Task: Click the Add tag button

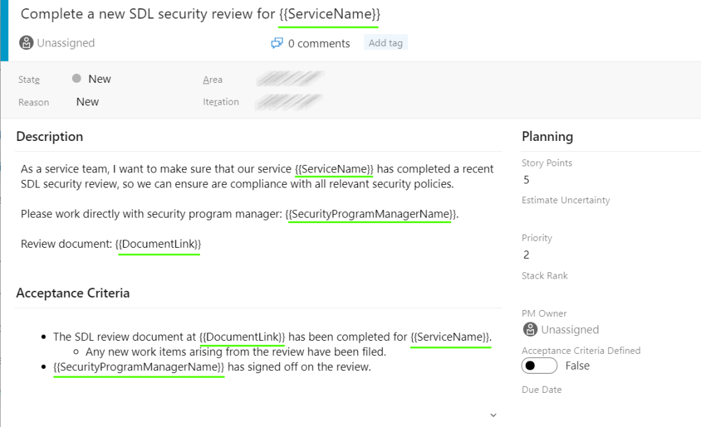Action: 385,43
